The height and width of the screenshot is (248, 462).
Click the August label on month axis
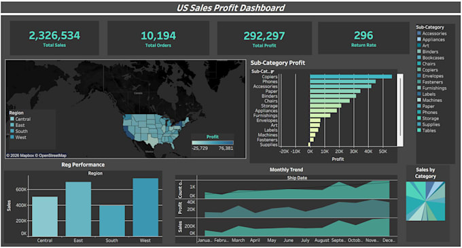[322, 241]
